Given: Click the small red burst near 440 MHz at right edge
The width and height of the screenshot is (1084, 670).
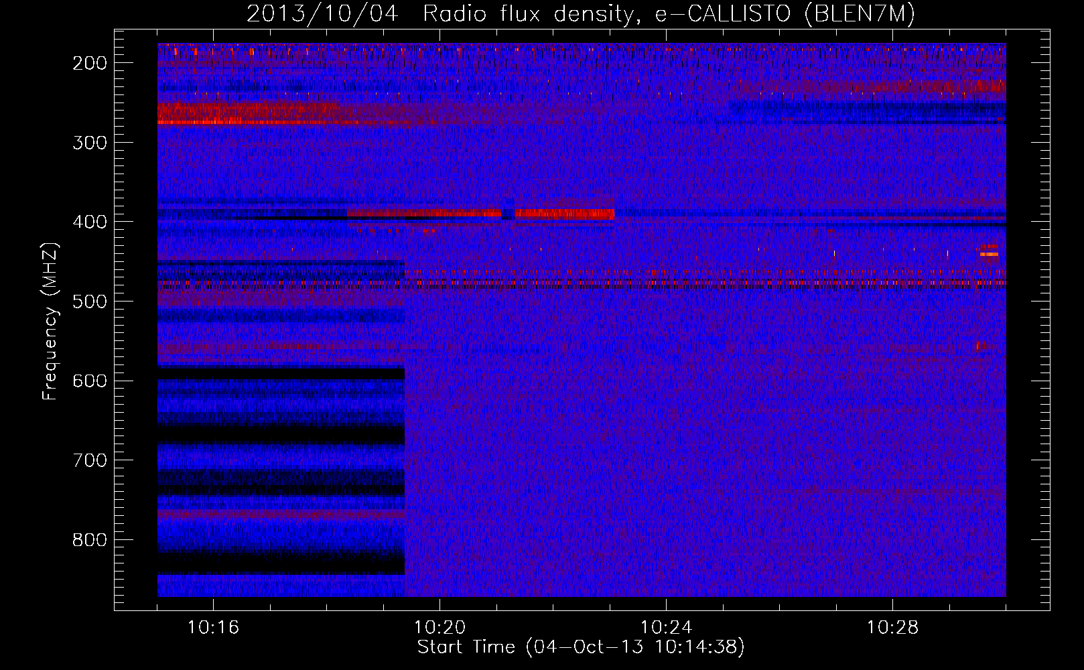Looking at the screenshot, I should (x=989, y=254).
